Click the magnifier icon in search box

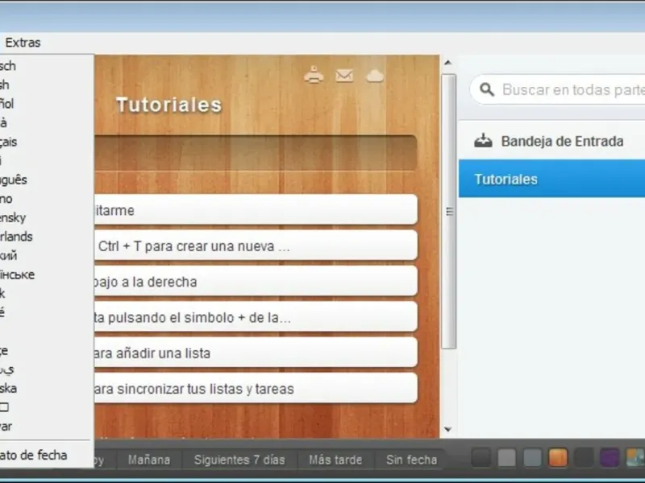(487, 89)
